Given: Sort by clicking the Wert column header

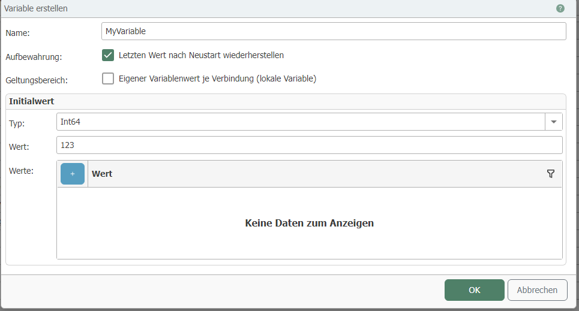Looking at the screenshot, I should [x=102, y=174].
